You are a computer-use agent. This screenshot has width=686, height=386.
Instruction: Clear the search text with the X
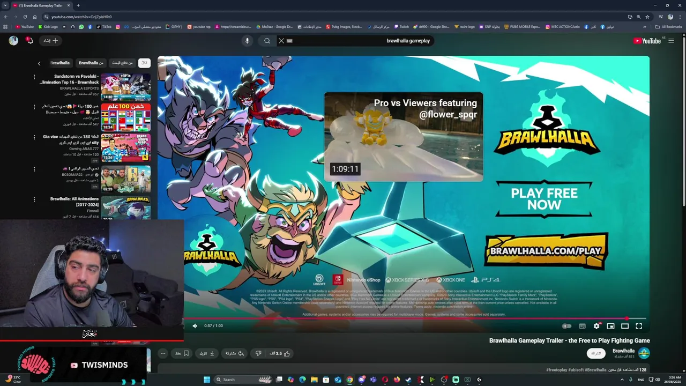281,41
